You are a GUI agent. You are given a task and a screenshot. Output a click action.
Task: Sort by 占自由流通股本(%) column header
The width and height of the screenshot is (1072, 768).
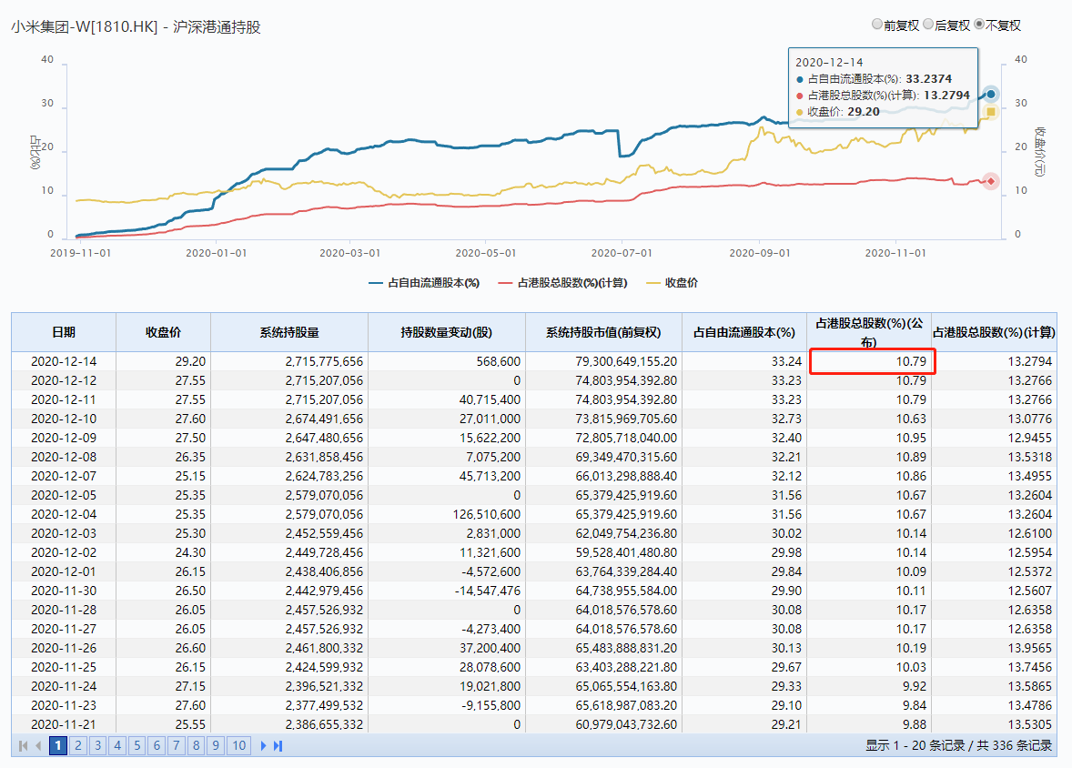coord(744,332)
